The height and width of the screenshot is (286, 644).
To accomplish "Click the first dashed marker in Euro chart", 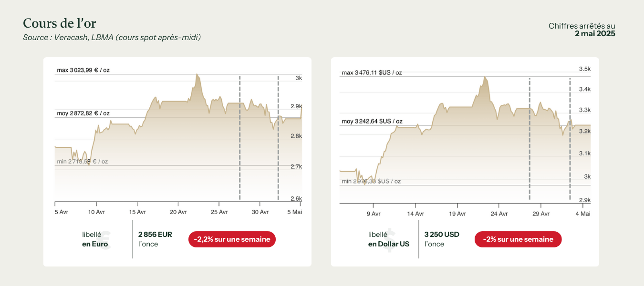I will tap(239, 137).
